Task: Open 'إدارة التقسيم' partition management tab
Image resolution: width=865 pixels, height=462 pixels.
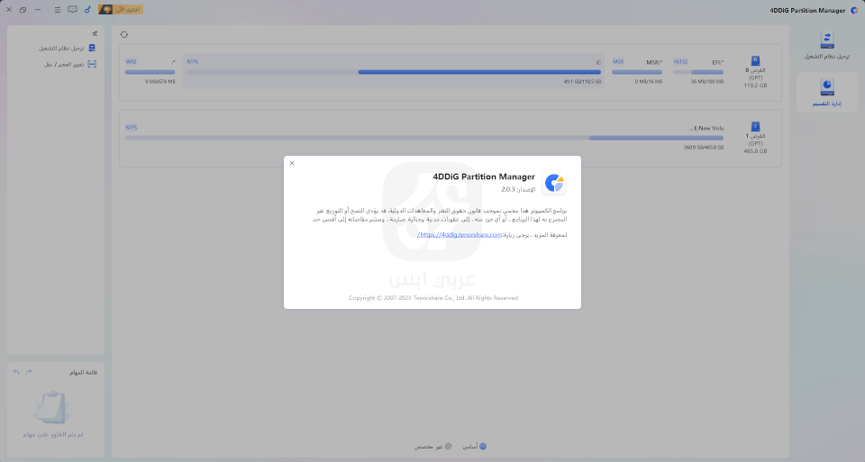Action: click(x=826, y=93)
